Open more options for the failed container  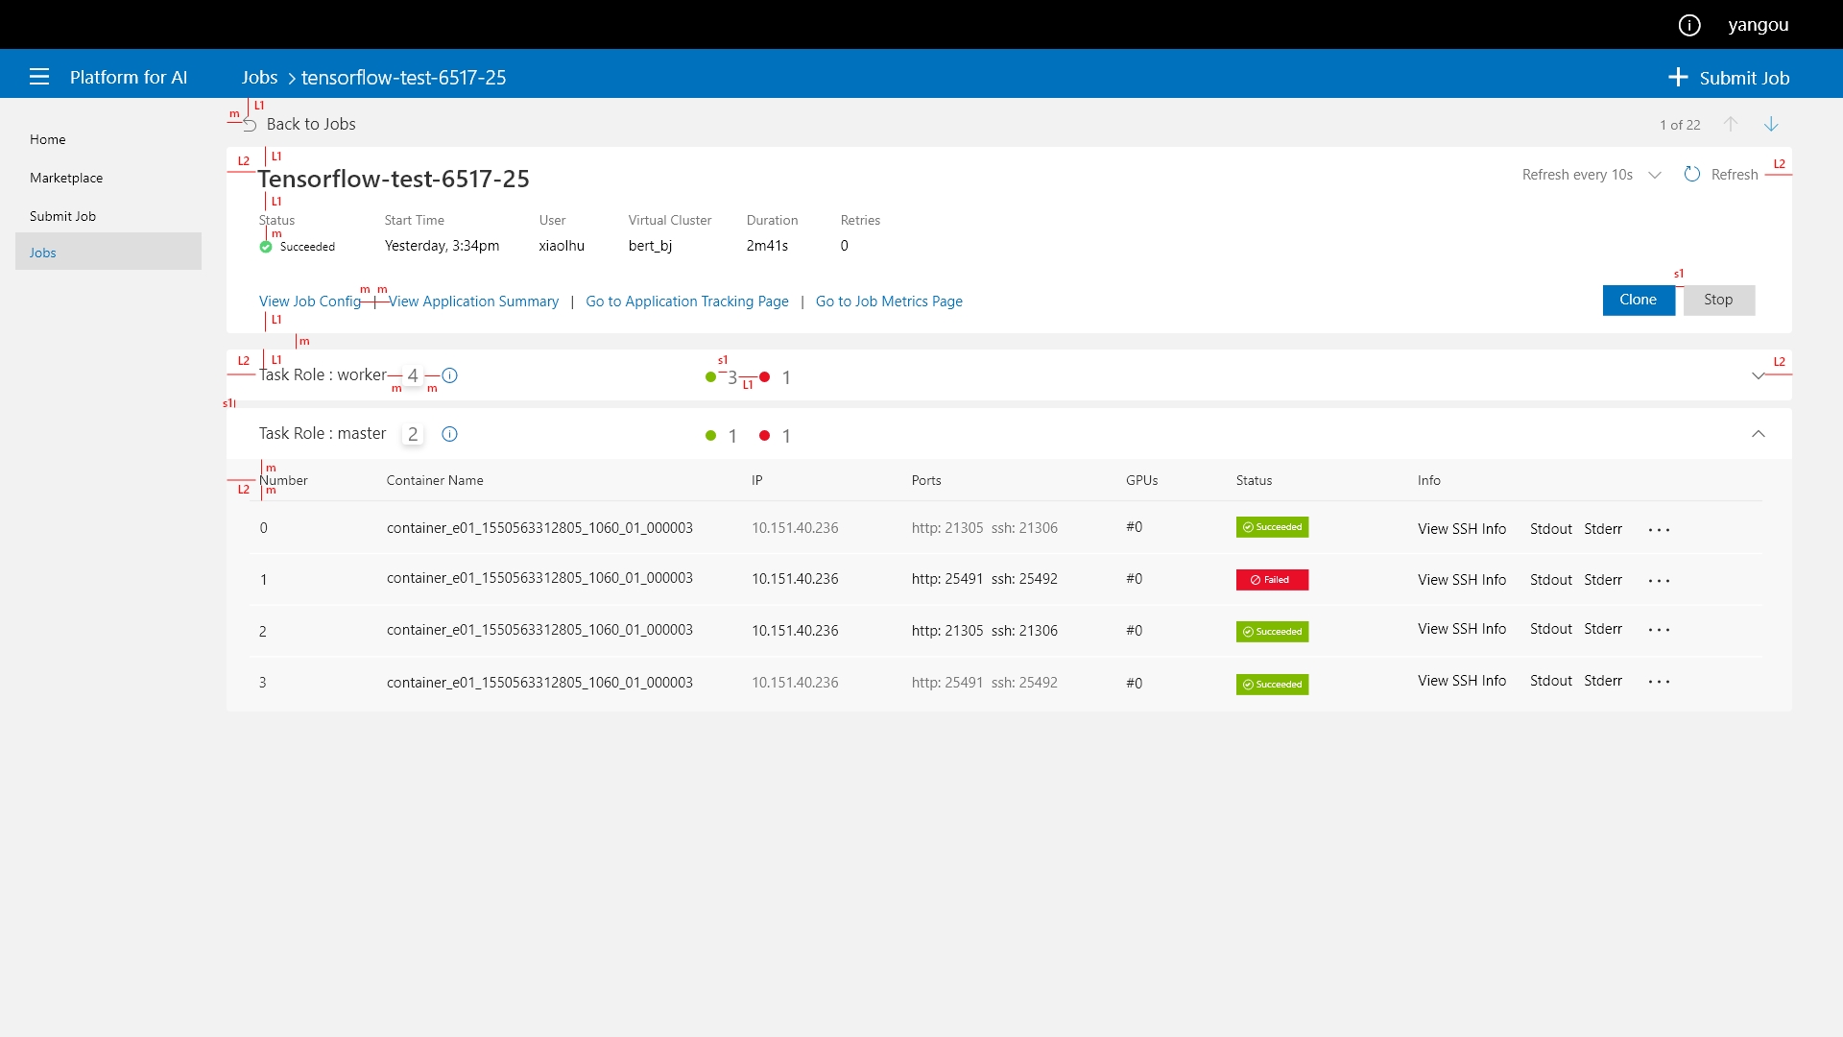pyautogui.click(x=1660, y=581)
